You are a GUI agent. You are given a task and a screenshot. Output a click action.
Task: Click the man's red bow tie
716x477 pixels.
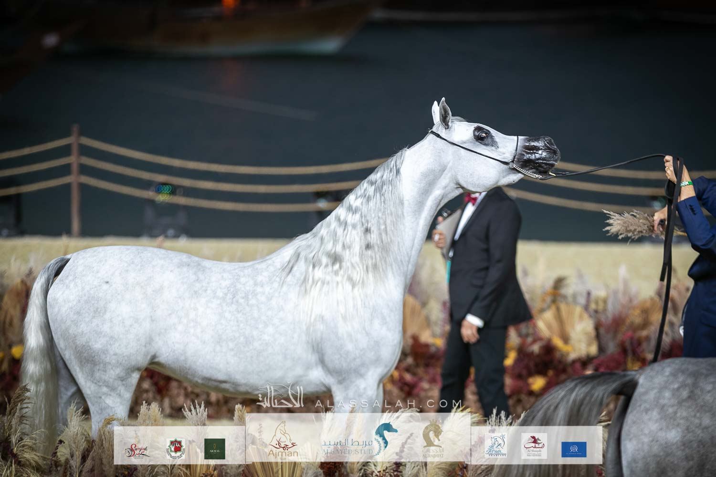tap(473, 197)
